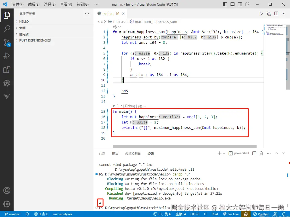Click main.rs in the breadcrumb
Image resolution: width=290 pixels, height=217 pixels.
(x=119, y=21)
